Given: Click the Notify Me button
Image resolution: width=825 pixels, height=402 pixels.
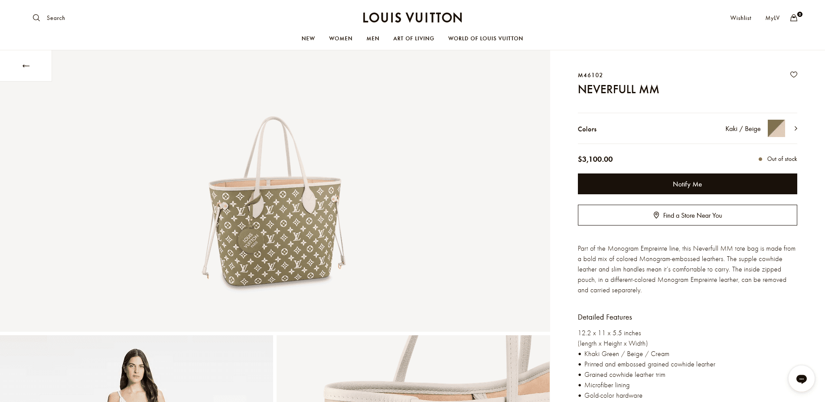Looking at the screenshot, I should tap(687, 184).
